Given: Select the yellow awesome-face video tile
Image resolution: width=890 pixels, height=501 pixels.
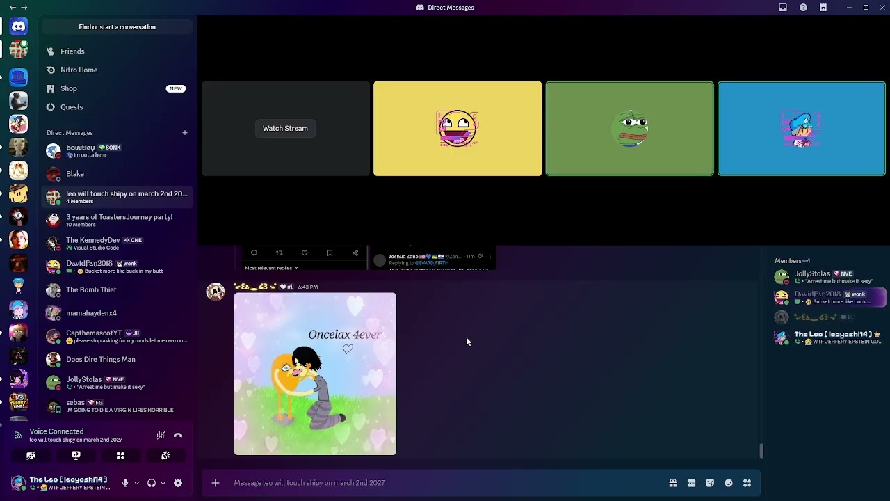Looking at the screenshot, I should tap(458, 129).
